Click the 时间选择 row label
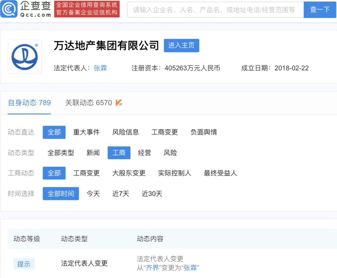Viewport: 337px width, 278px height. (x=21, y=194)
